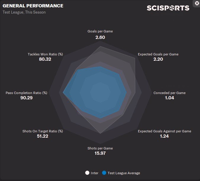Image resolution: width=200 pixels, height=181 pixels.
Task: Select the Goals per Game label
Action: tap(100, 31)
